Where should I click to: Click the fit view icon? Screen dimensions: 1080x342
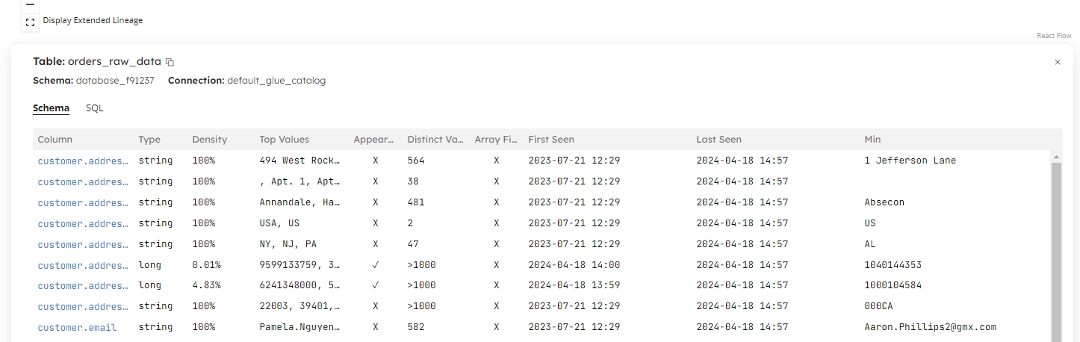tap(30, 22)
